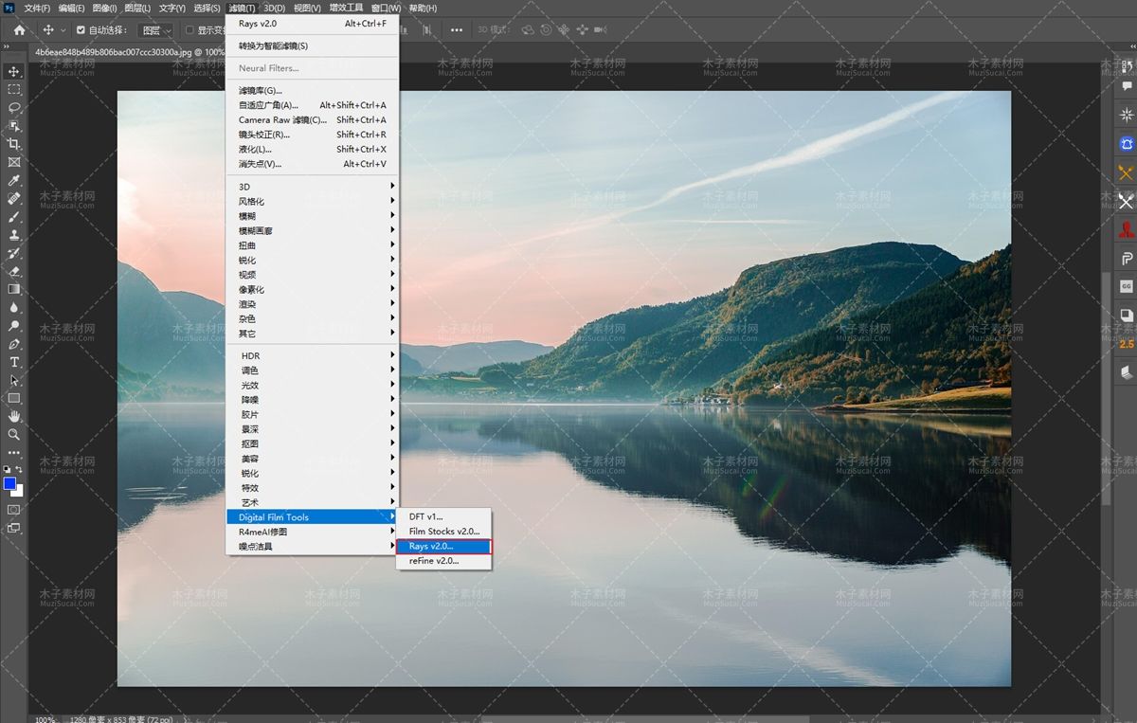Select the Path Selection tool
Image resolution: width=1137 pixels, height=723 pixels.
pos(14,380)
